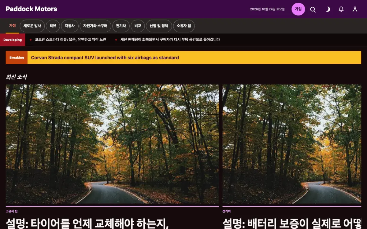Open the 리뷰 category

click(53, 26)
